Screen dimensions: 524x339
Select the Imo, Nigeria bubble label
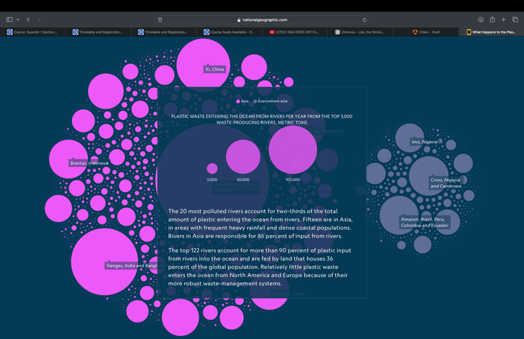pyautogui.click(x=425, y=142)
